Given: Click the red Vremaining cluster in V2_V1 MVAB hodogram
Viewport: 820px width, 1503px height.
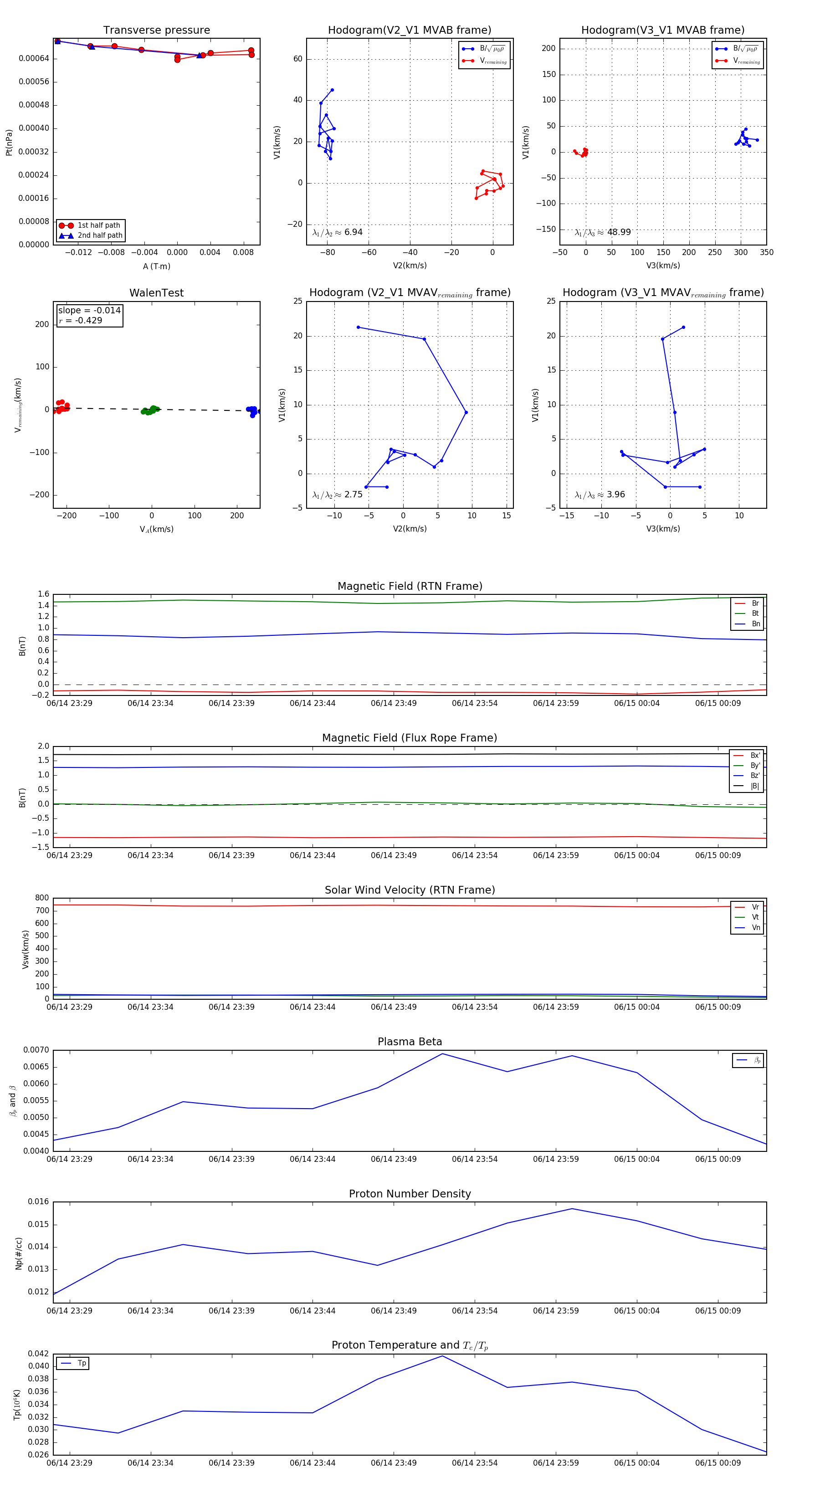Looking at the screenshot, I should point(489,184).
